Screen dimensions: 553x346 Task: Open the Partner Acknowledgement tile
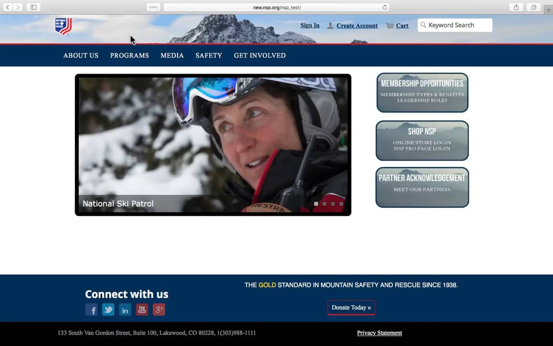pyautogui.click(x=422, y=187)
